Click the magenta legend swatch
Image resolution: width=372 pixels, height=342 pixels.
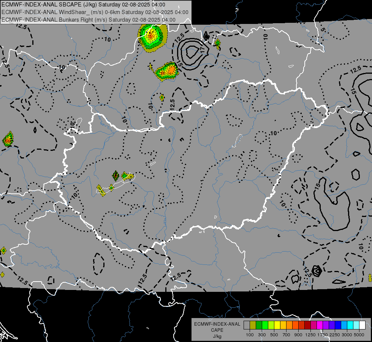(320, 325)
